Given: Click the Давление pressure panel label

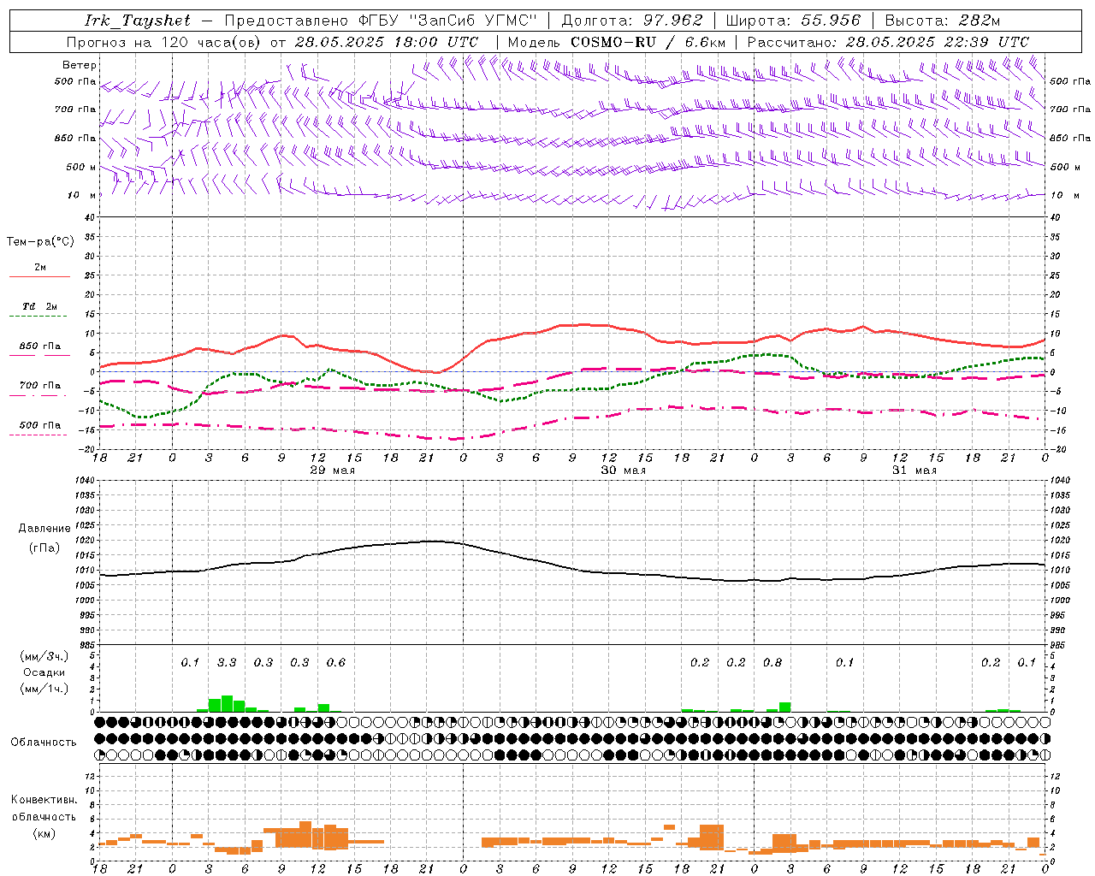Looking at the screenshot, I should click(44, 529).
